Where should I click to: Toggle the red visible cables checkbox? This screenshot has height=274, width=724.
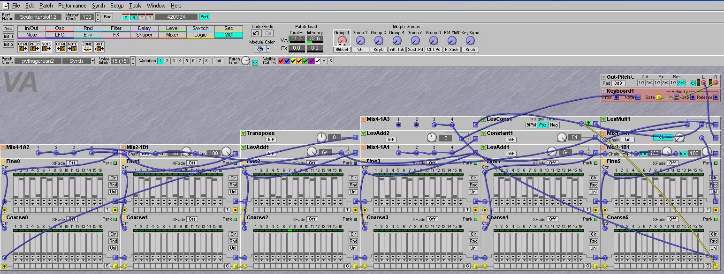coord(281,61)
